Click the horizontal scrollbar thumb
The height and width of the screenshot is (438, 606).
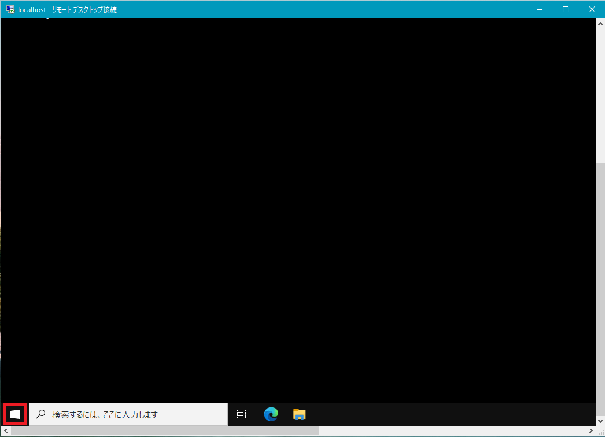162,431
